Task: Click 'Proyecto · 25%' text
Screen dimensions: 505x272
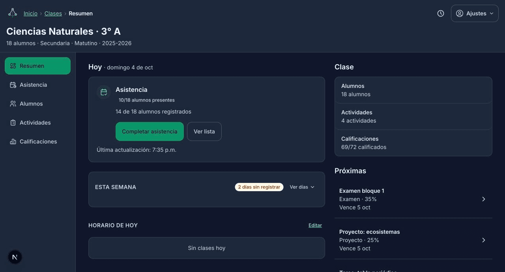Action: click(359, 240)
